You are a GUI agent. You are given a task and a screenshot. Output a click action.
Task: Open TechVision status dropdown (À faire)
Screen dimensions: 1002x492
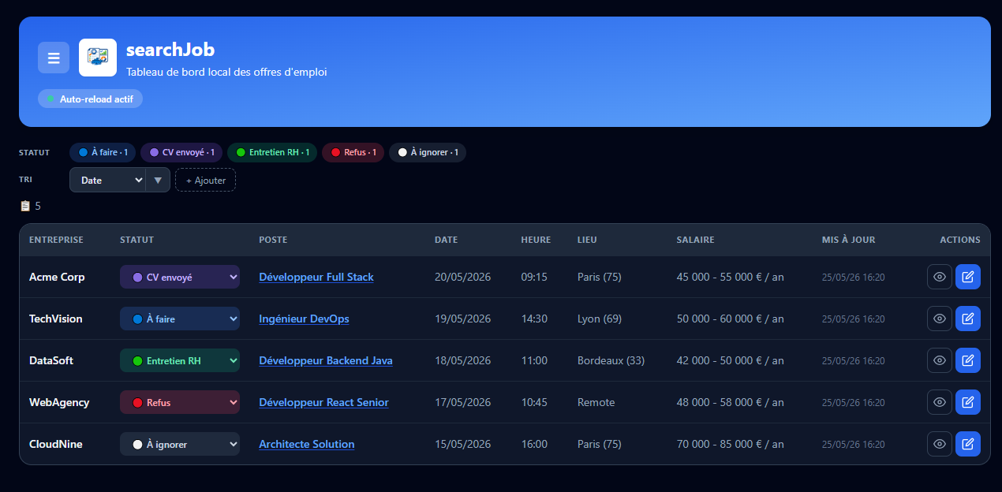tap(180, 319)
